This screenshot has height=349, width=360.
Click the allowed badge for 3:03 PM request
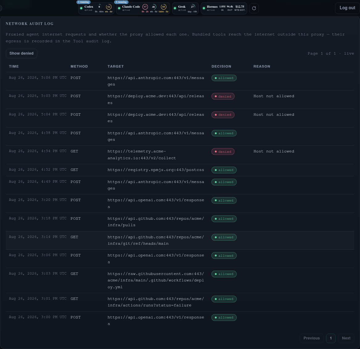(224, 274)
